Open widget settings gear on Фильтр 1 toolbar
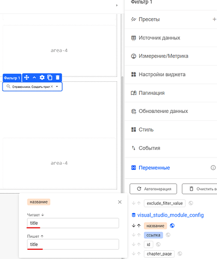The image size is (217, 259). coord(42,78)
